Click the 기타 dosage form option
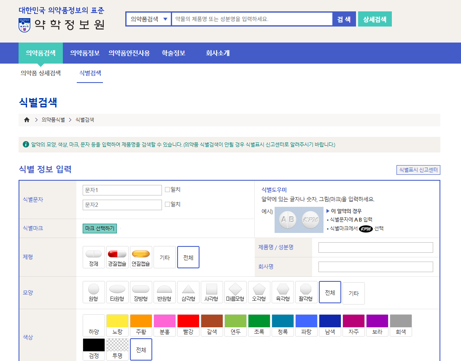The height and width of the screenshot is (361, 461). pyautogui.click(x=164, y=257)
